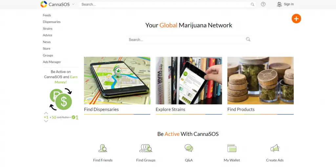
Task: Open the Find Dispensaries link
Action: [x=101, y=109]
